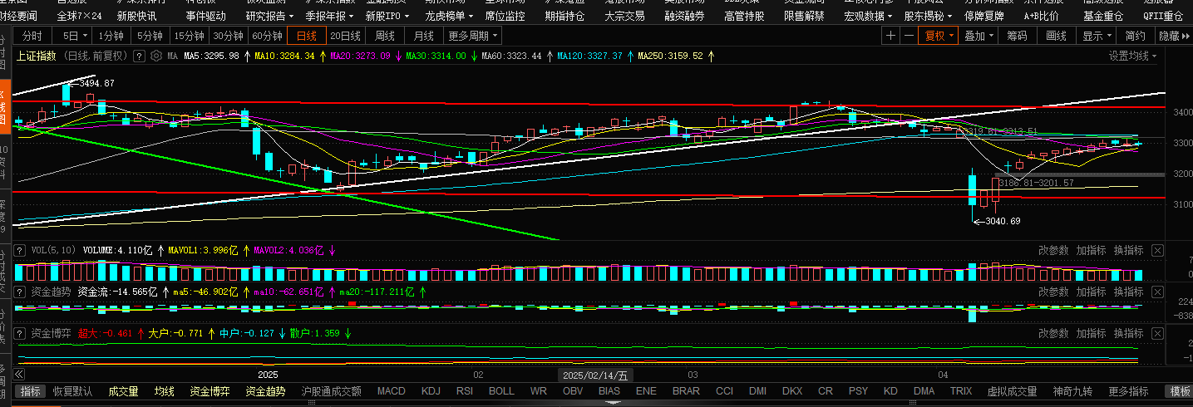Expand 季报年报 menu
This screenshot has height=407, width=1193.
329,16
